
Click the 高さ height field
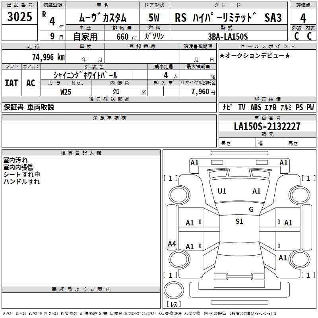[301, 142]
